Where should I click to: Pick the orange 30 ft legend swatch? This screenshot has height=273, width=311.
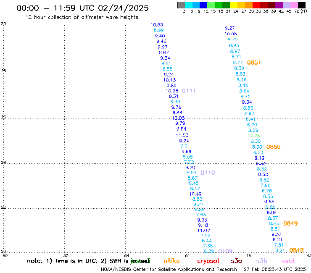pyautogui.click(x=249, y=5)
